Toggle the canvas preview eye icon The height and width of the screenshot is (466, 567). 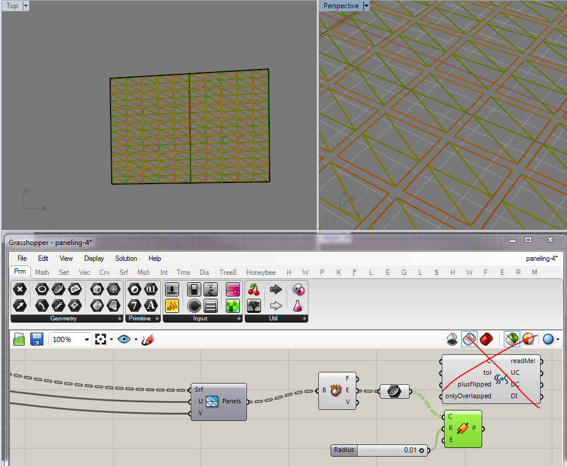click(123, 339)
